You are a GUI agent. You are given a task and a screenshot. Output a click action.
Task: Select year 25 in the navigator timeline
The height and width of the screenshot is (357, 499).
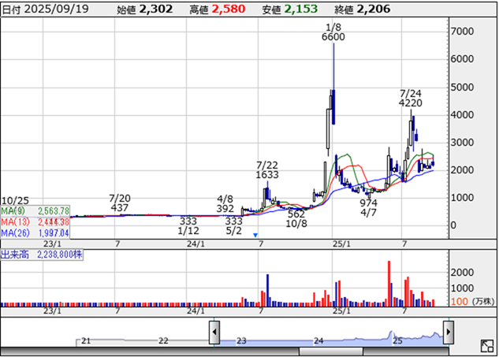(x=398, y=340)
